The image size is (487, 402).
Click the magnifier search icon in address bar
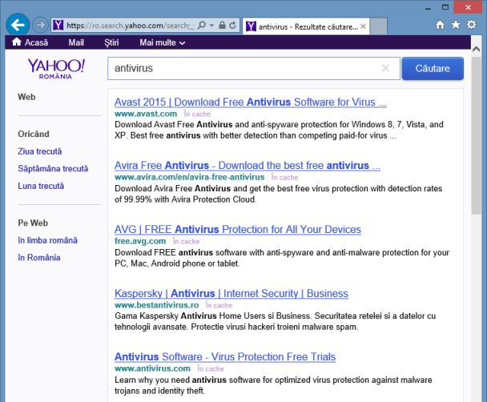pyautogui.click(x=202, y=25)
